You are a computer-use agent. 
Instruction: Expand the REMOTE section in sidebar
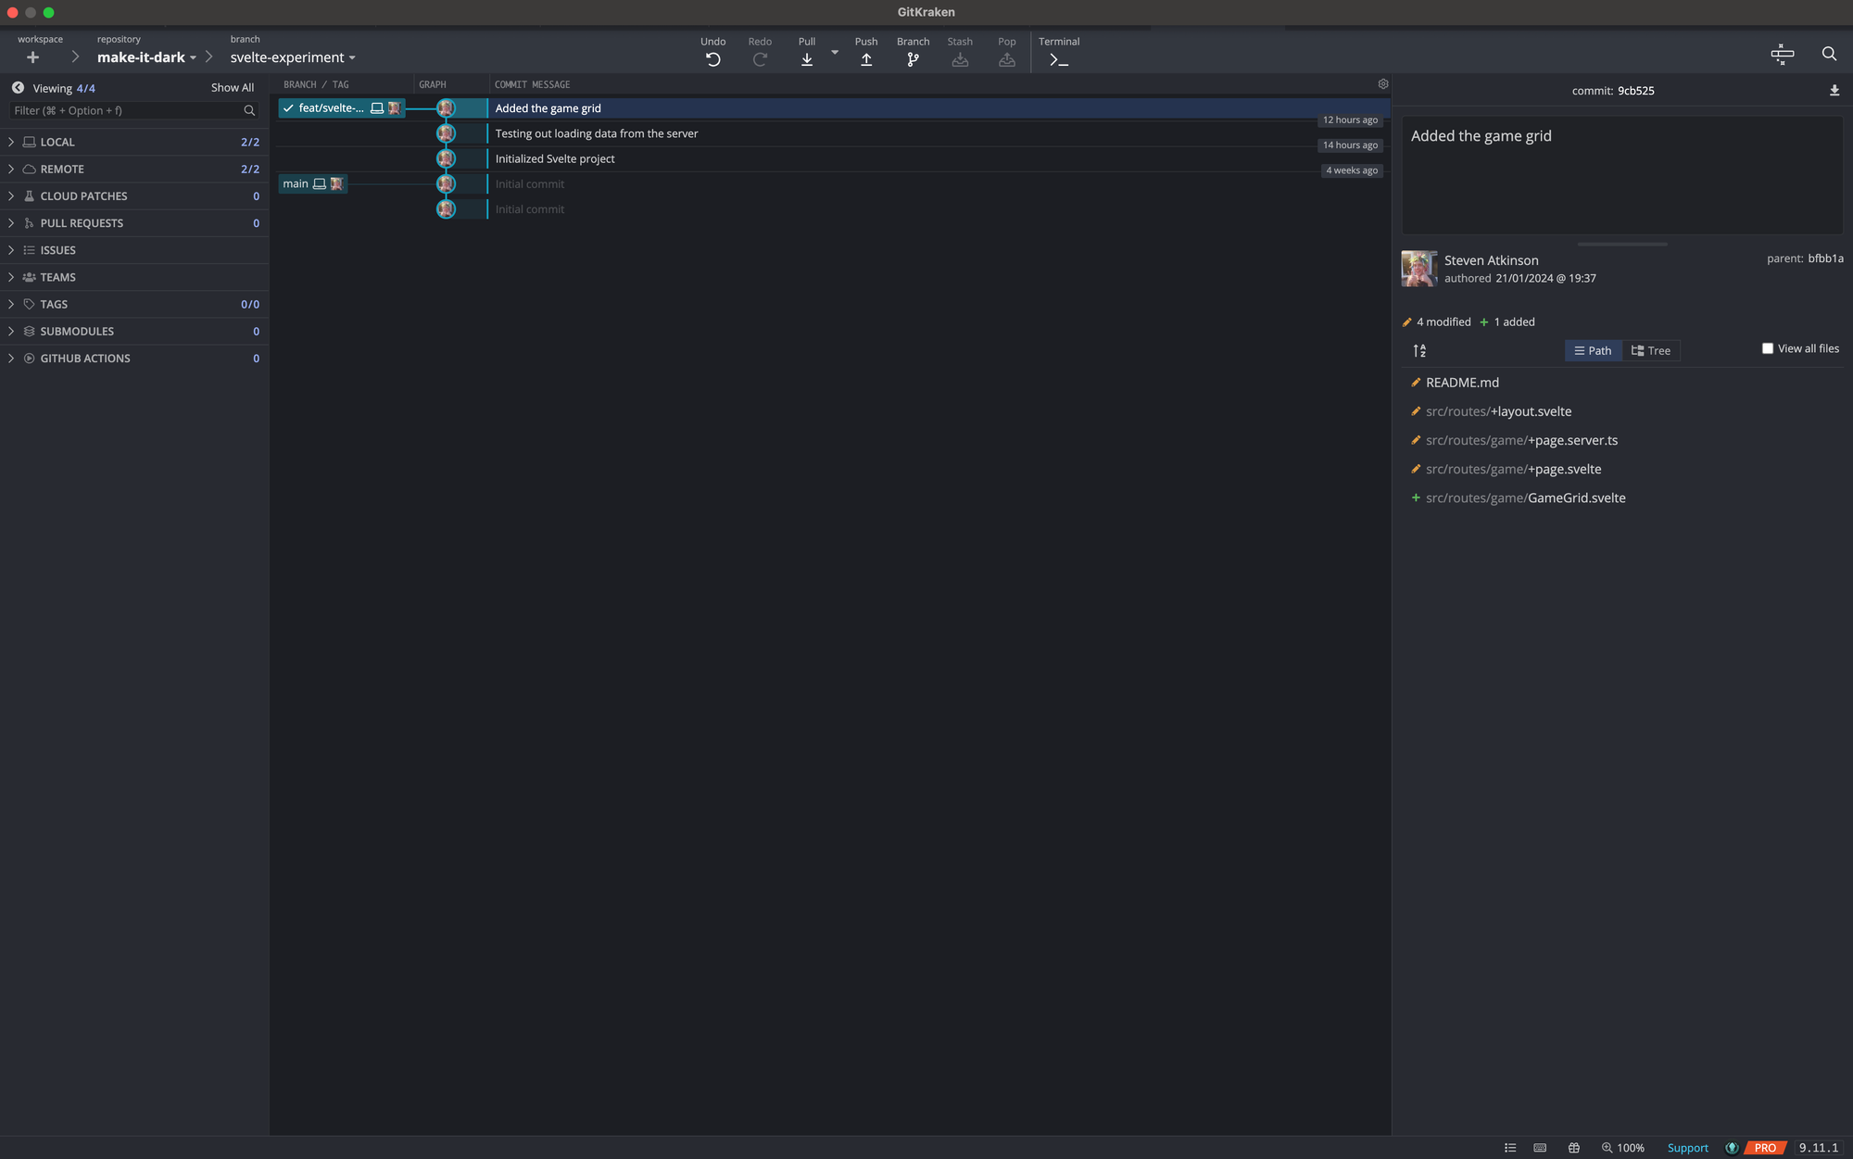tap(62, 169)
